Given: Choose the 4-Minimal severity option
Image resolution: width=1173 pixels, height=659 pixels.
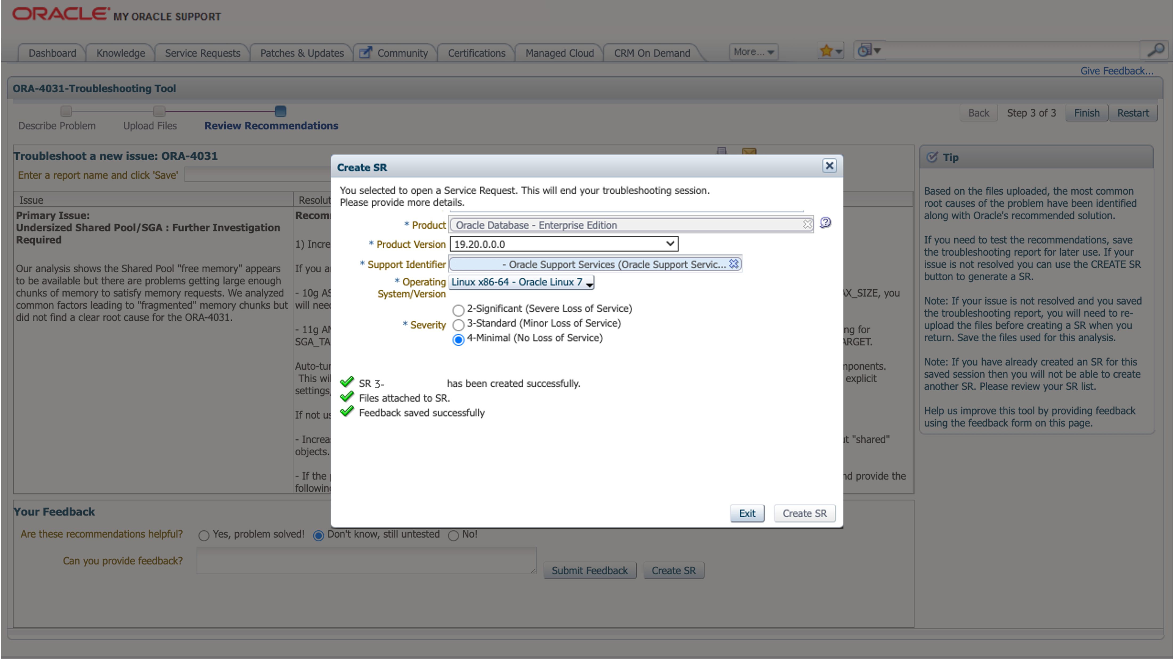Looking at the screenshot, I should click(458, 339).
